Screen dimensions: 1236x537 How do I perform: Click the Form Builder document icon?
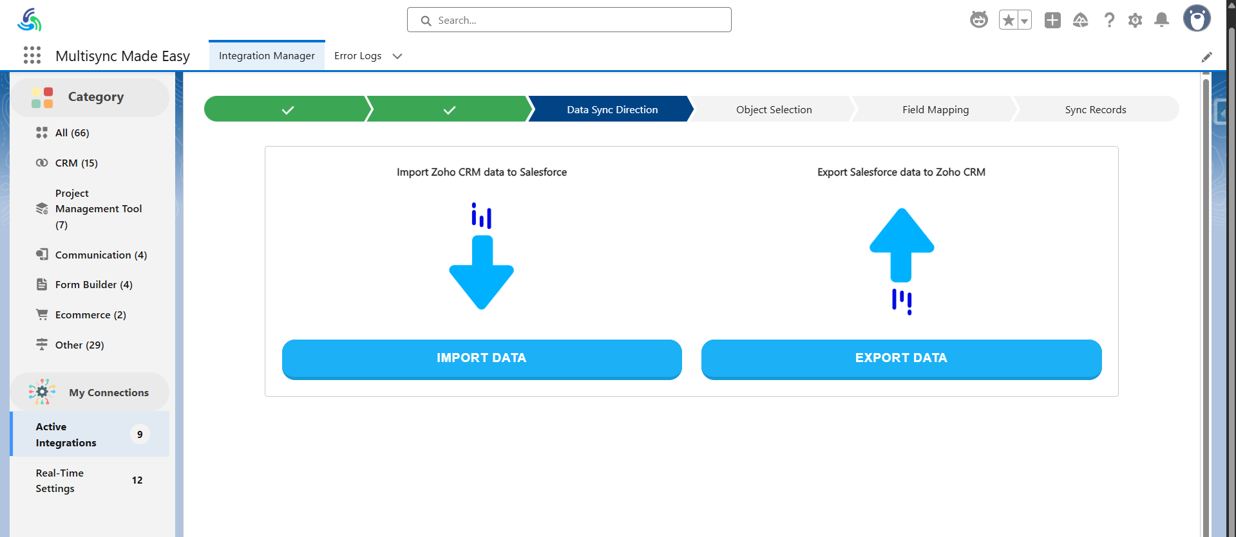[42, 284]
